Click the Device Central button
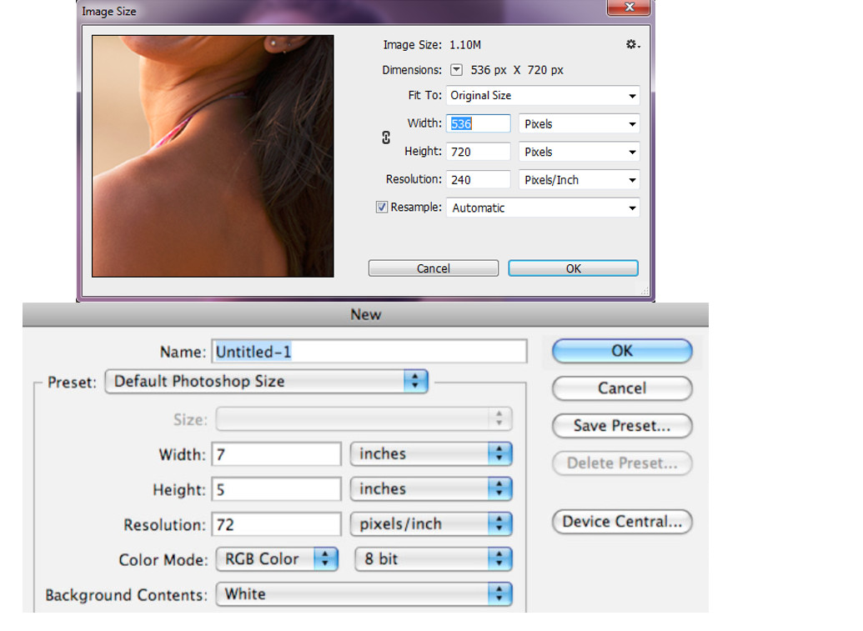 [x=622, y=522]
